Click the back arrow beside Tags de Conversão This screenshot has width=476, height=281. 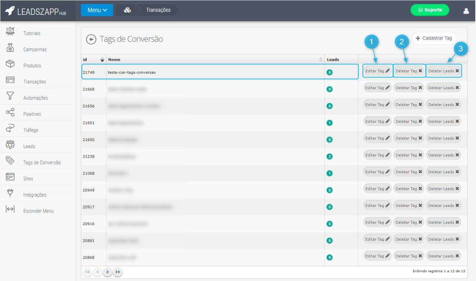click(x=91, y=39)
